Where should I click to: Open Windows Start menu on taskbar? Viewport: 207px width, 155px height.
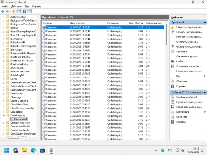[x=7, y=150]
